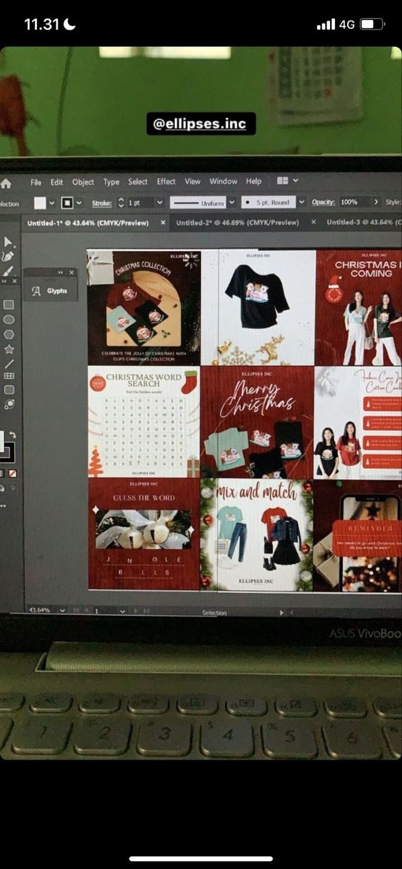Close the floating shape tools panel
Screen dimensions: 402x869
14,281
